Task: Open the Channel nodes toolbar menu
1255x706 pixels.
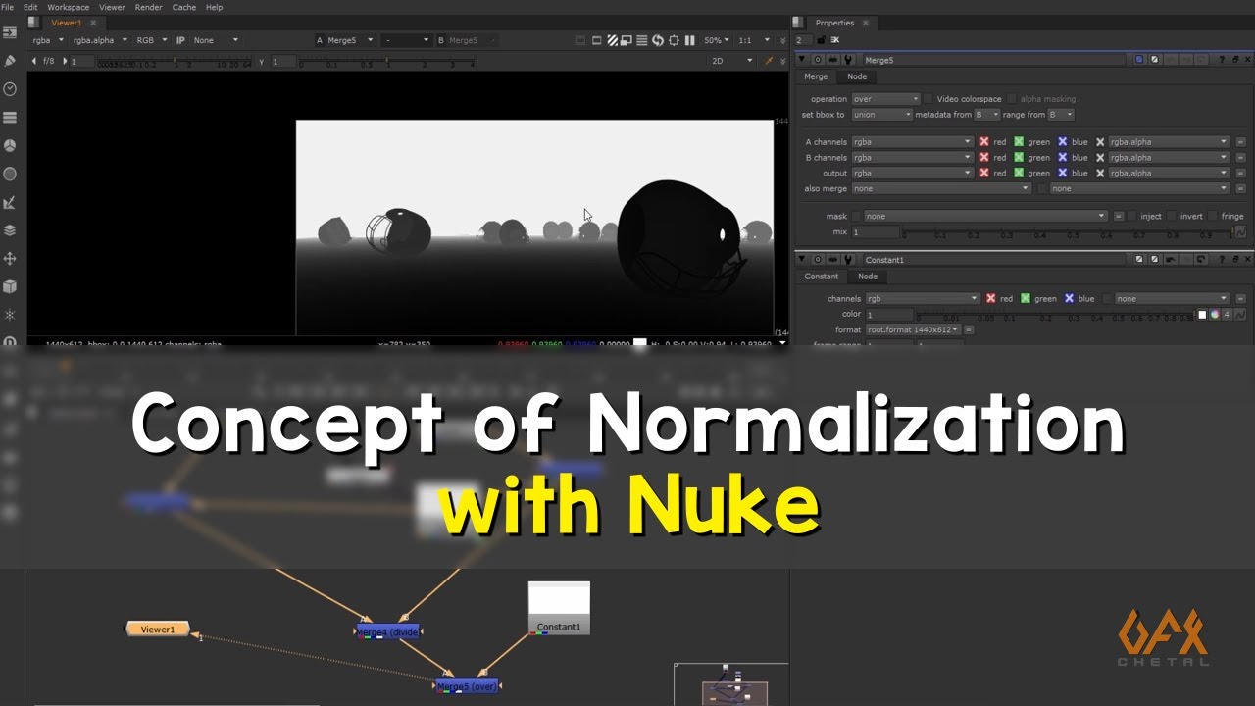Action: tap(10, 118)
